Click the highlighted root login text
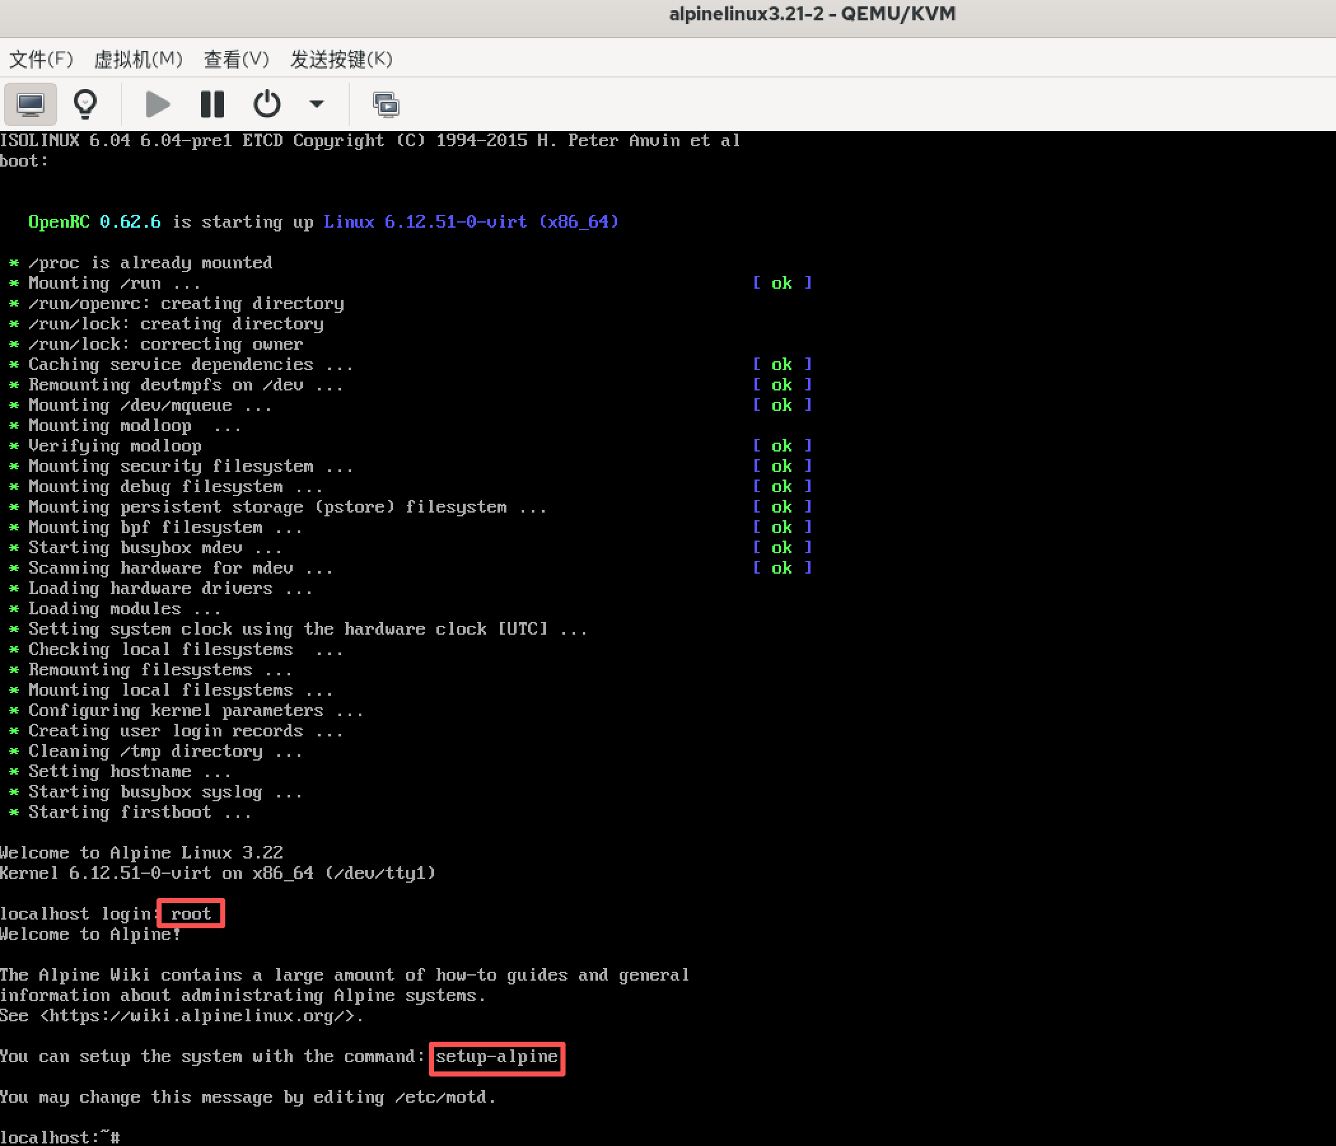Image resolution: width=1336 pixels, height=1146 pixels. [191, 913]
